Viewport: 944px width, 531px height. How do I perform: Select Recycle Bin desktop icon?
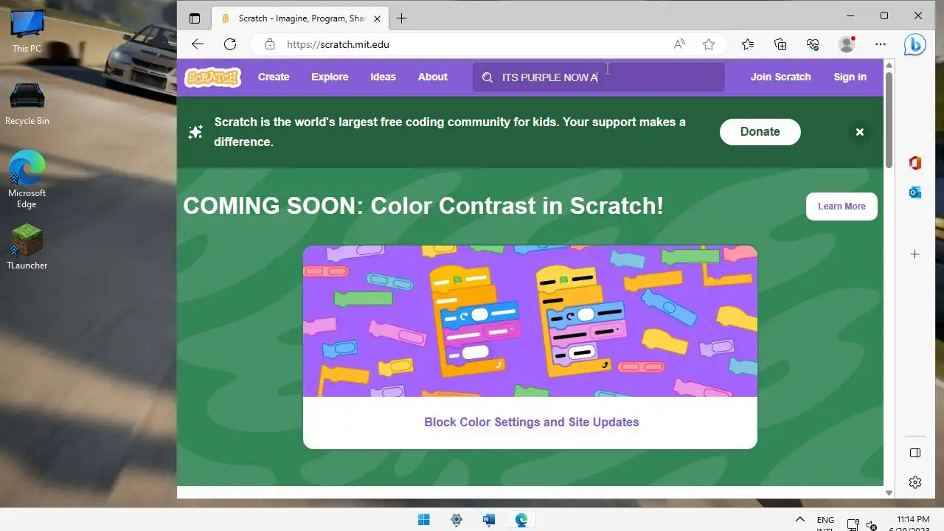[x=27, y=103]
